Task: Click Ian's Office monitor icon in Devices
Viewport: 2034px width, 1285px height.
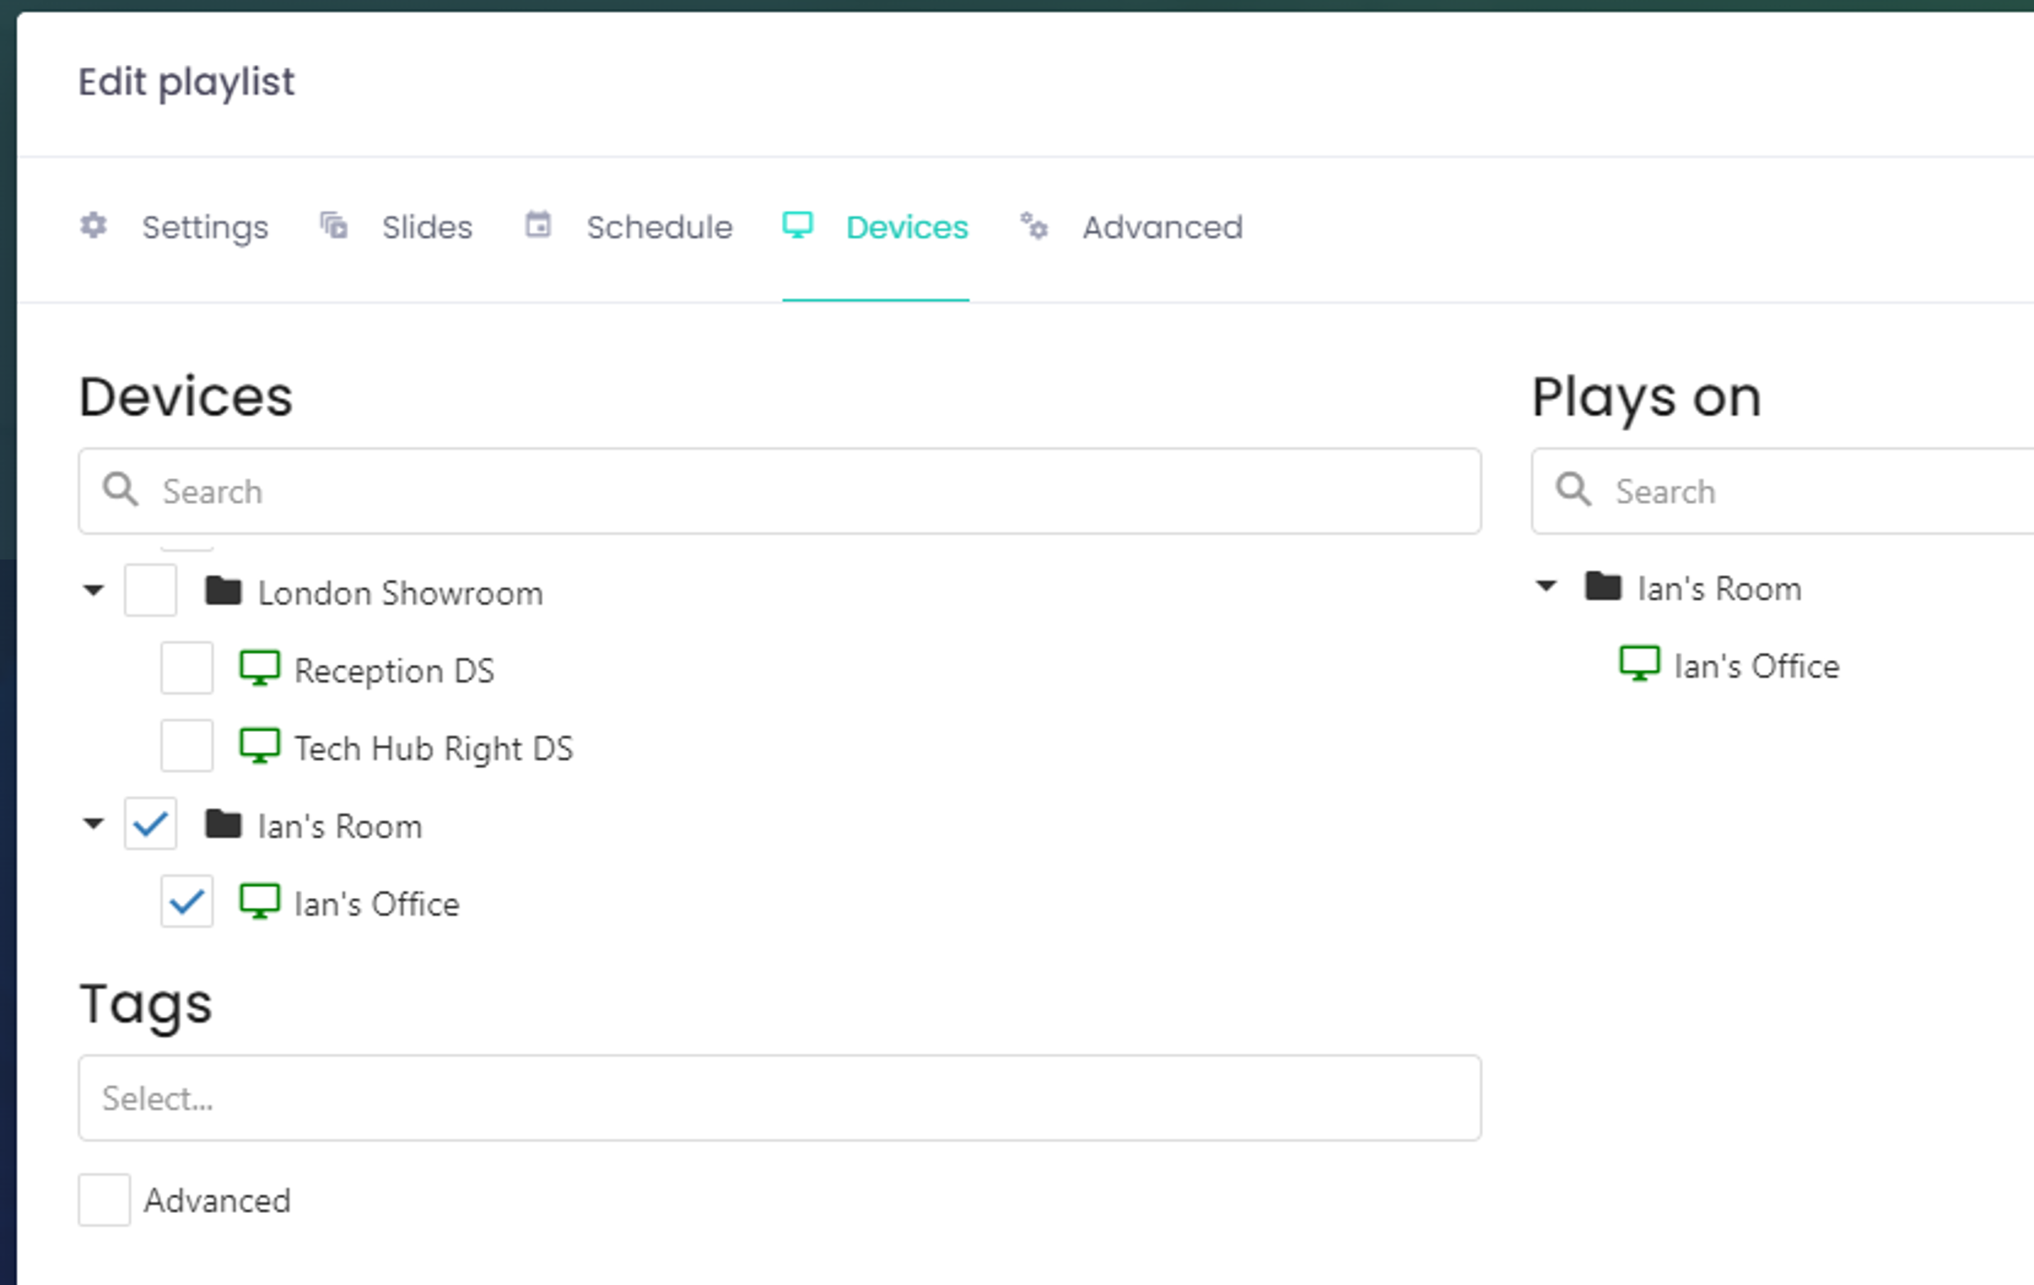Action: click(260, 902)
